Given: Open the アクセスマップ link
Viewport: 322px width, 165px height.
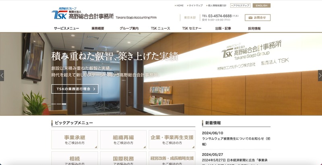Looking at the screenshot, I should 240,6.
